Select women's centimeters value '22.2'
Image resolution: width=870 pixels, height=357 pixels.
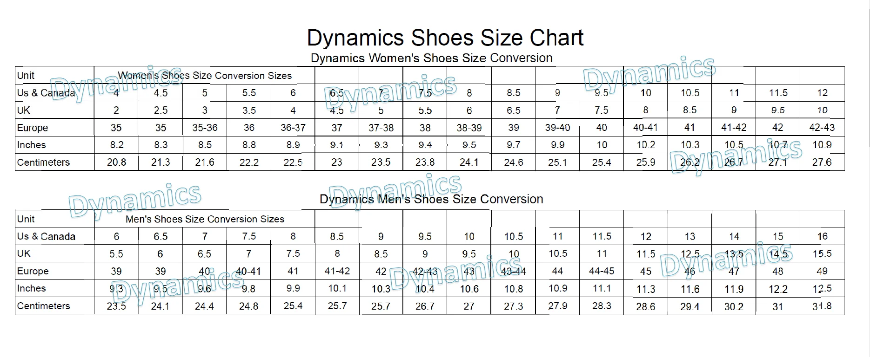249,162
